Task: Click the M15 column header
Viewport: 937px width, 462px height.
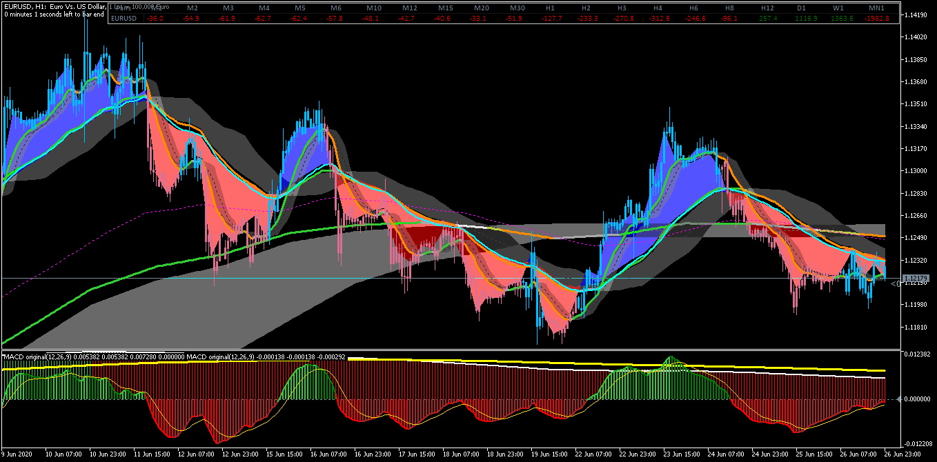Action: point(446,8)
